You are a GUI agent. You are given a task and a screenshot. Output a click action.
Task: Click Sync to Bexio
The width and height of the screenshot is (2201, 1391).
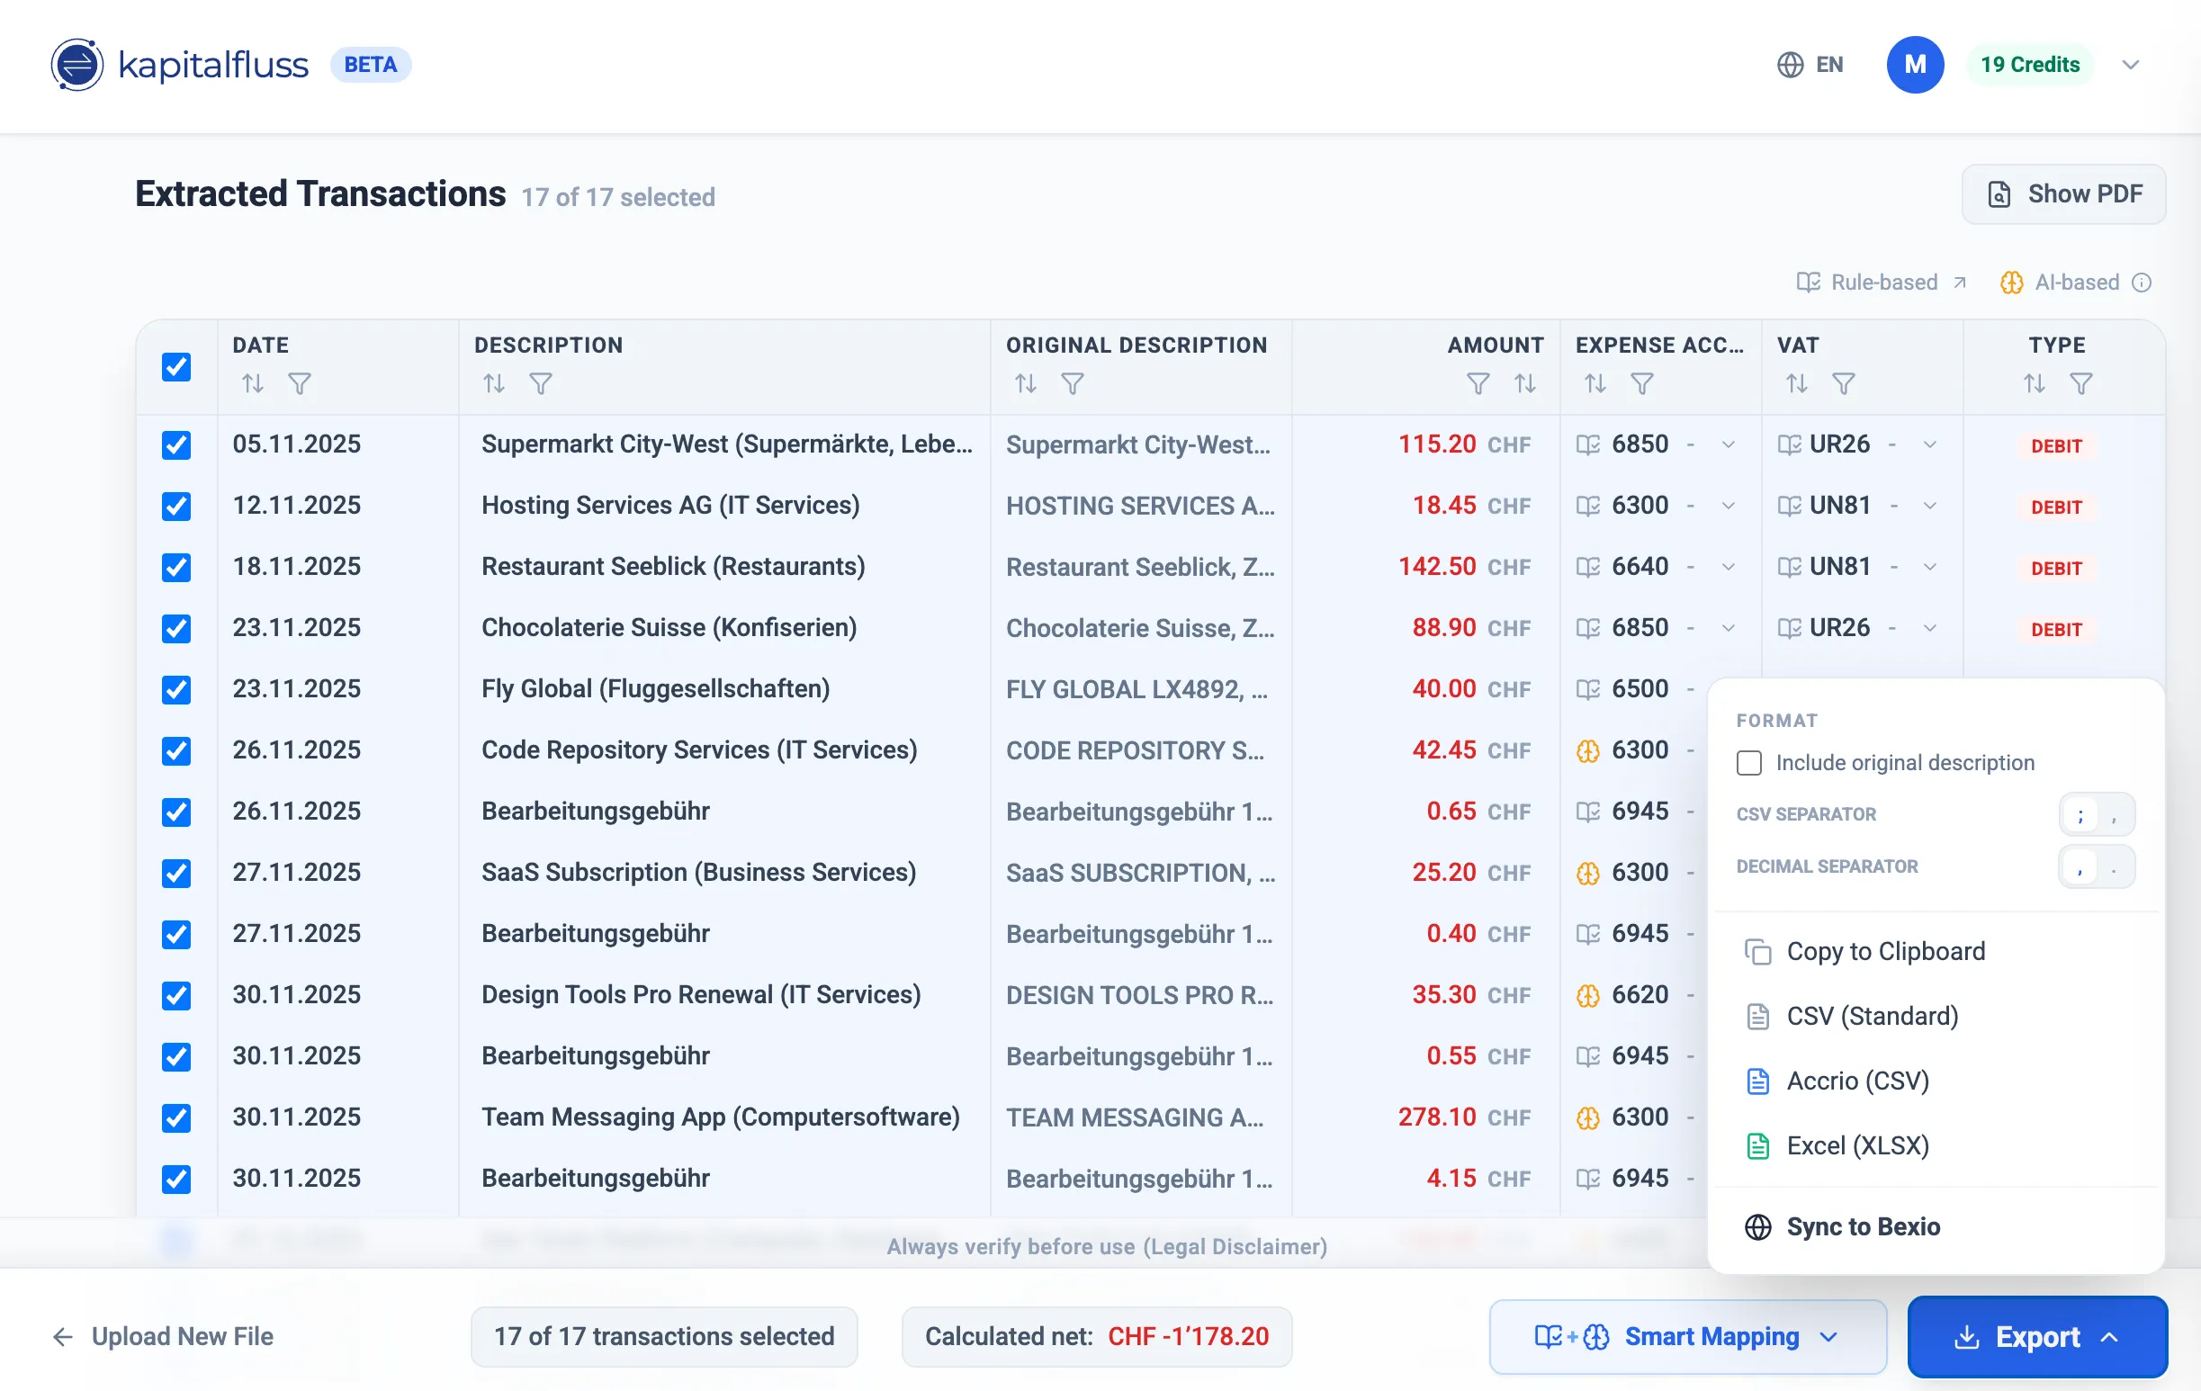[x=1863, y=1226]
